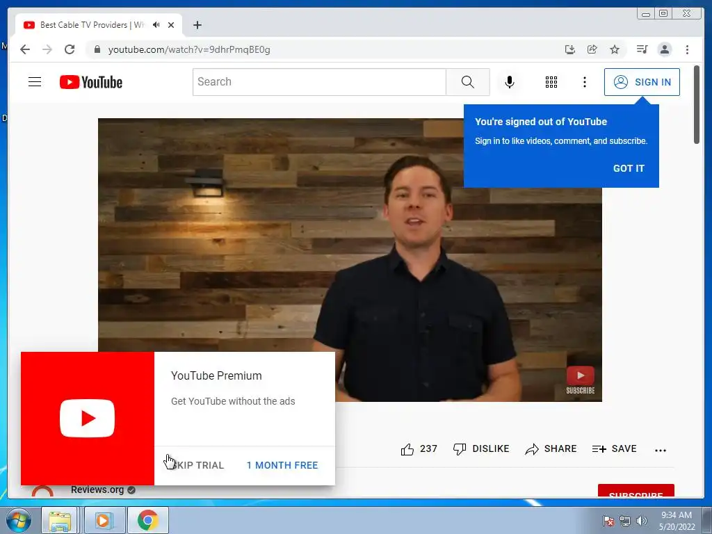Viewport: 712px width, 534px height.
Task: Like the video with thumbs up
Action: coord(419,449)
